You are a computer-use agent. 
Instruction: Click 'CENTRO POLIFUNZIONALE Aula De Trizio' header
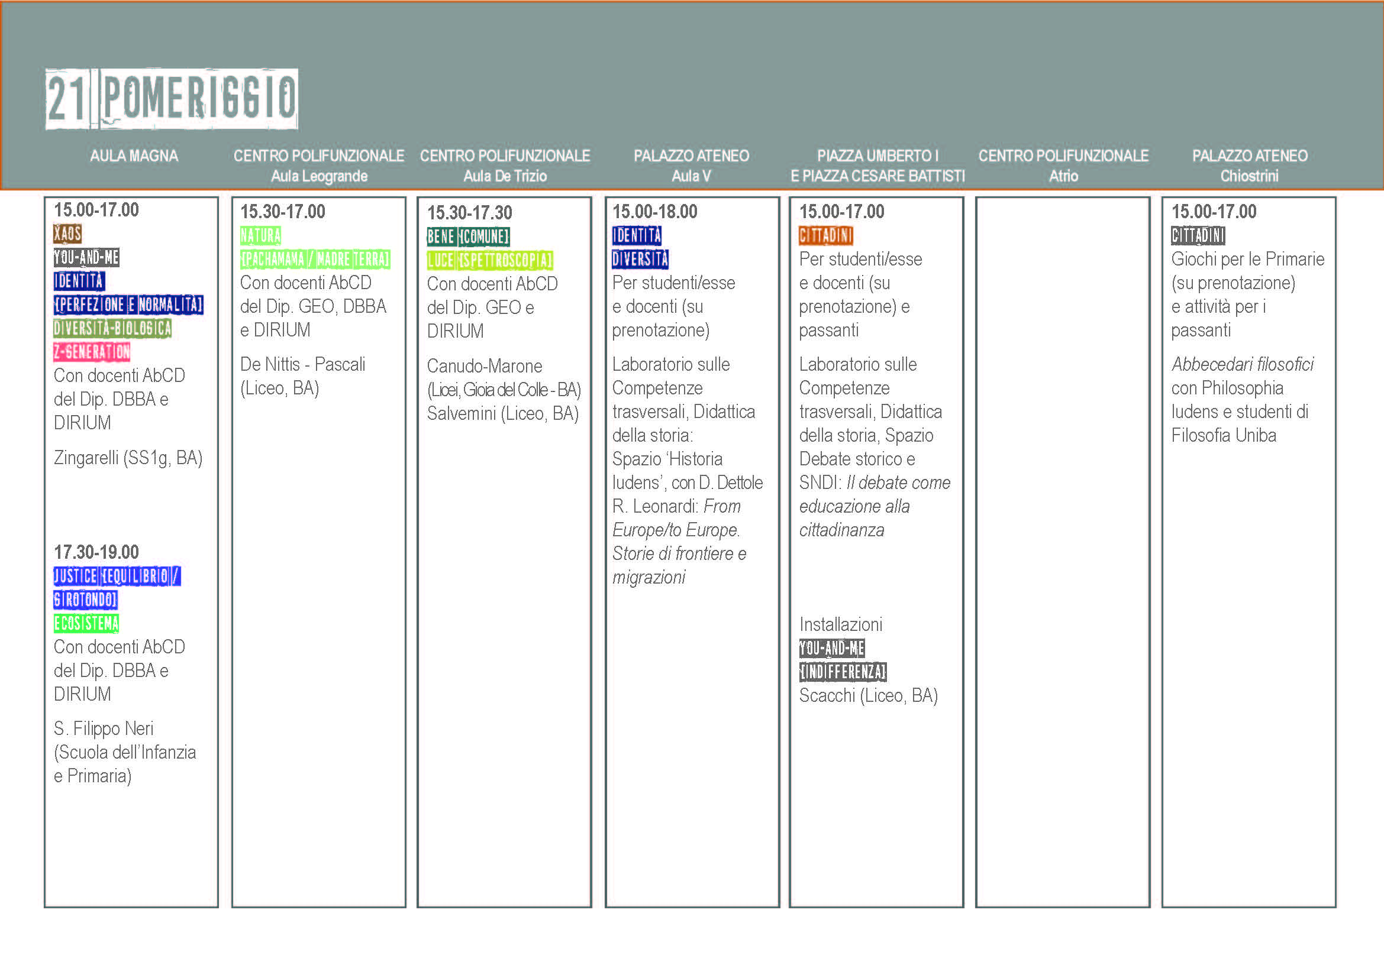point(505,166)
